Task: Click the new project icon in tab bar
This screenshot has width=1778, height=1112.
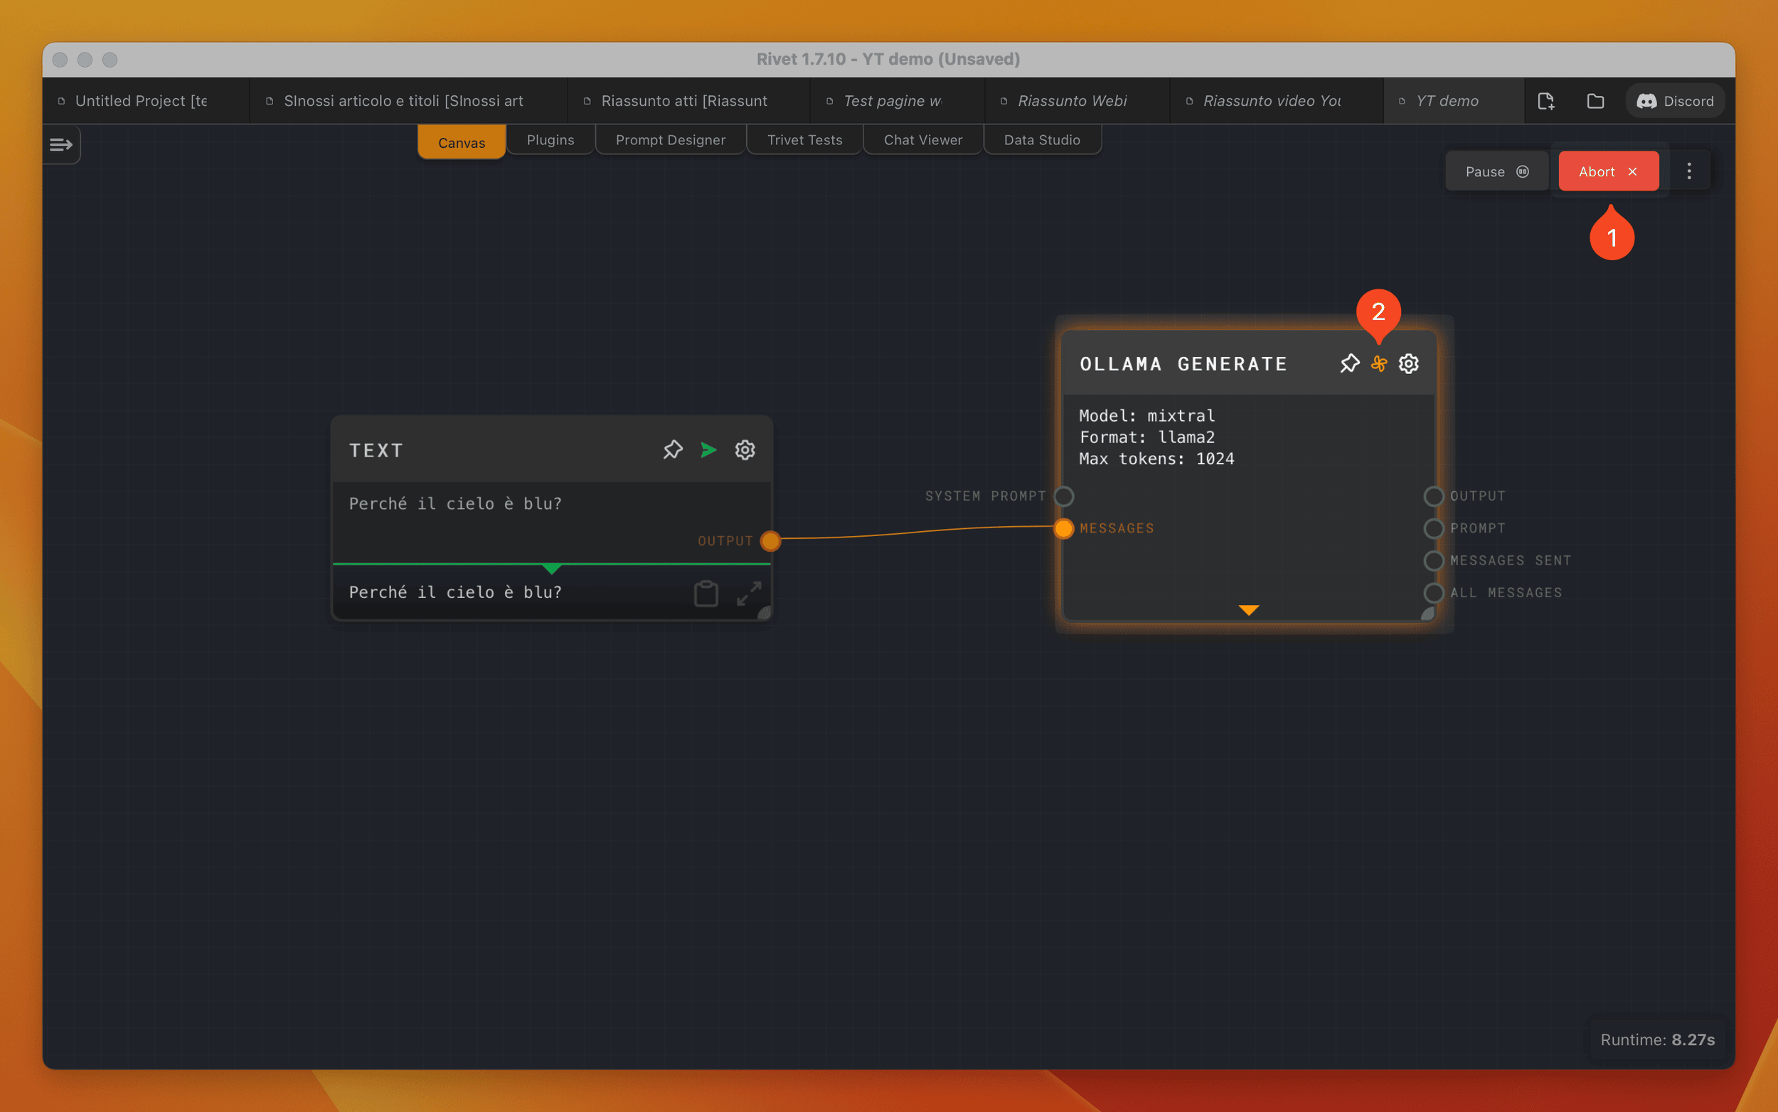Action: point(1545,101)
